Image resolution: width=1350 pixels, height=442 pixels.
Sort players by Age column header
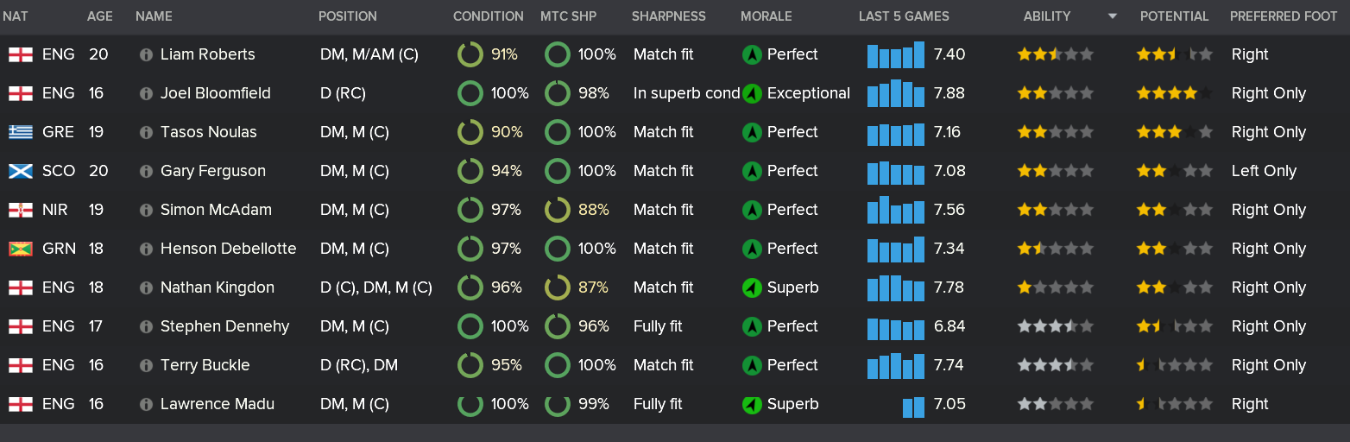click(x=100, y=16)
